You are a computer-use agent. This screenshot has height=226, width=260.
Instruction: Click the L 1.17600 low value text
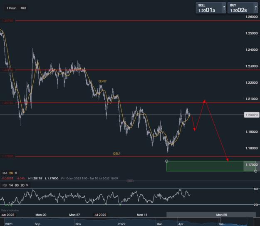click(x=52, y=179)
